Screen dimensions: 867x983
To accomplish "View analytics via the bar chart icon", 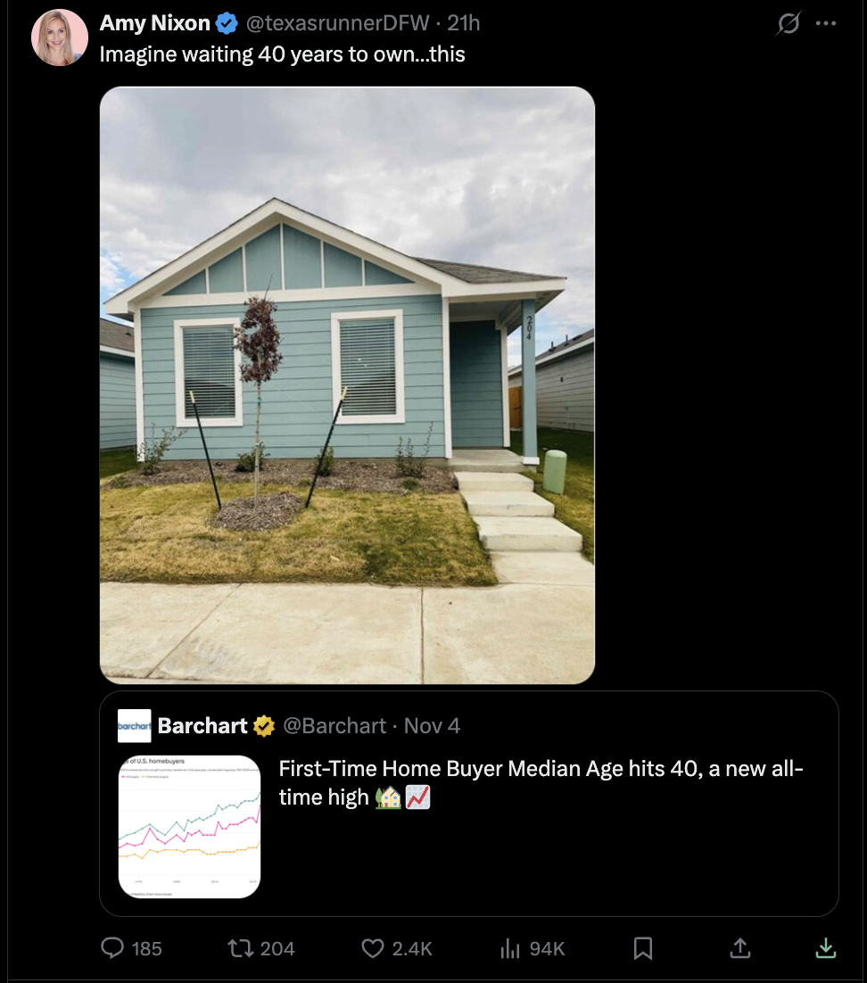I will pyautogui.click(x=509, y=948).
